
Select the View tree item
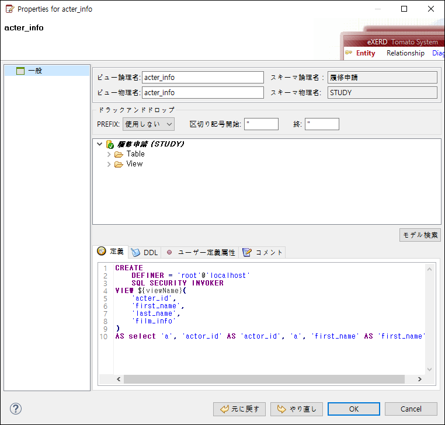tap(134, 163)
